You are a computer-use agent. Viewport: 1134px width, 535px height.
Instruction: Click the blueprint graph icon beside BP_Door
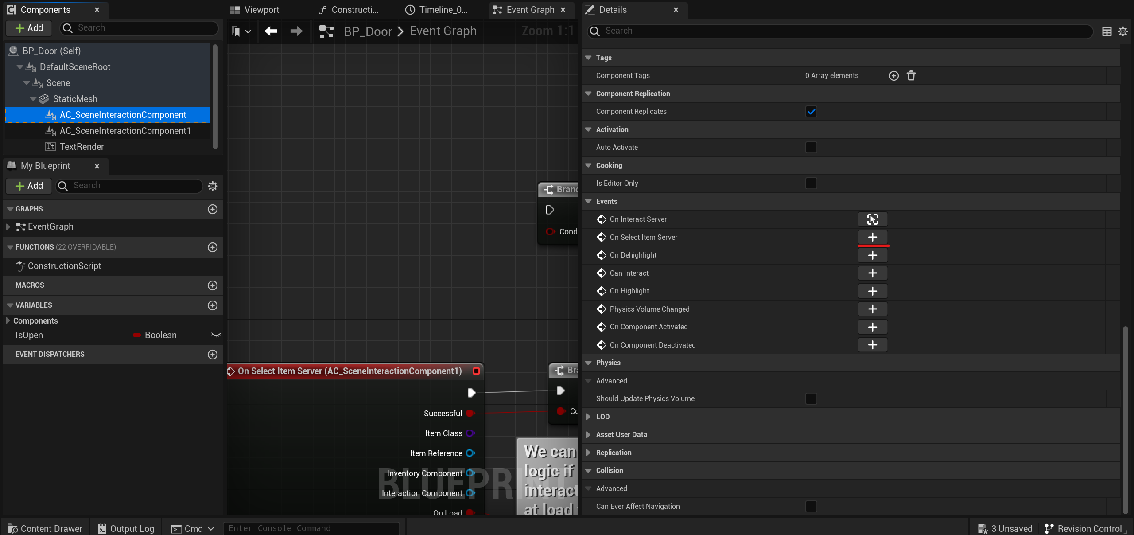pyautogui.click(x=326, y=31)
